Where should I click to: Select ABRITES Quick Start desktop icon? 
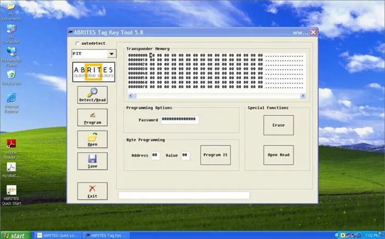click(x=11, y=195)
